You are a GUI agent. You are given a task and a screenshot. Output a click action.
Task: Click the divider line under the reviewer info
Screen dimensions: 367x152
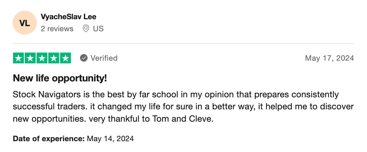[x=183, y=44]
